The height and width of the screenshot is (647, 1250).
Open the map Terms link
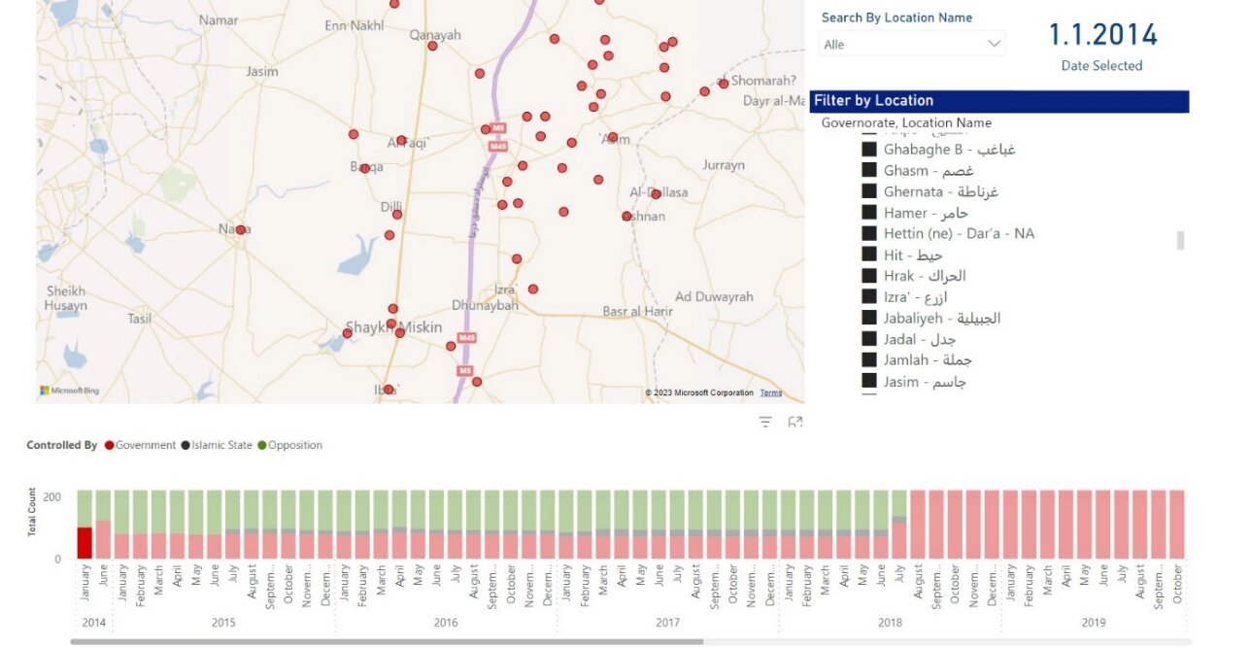770,392
